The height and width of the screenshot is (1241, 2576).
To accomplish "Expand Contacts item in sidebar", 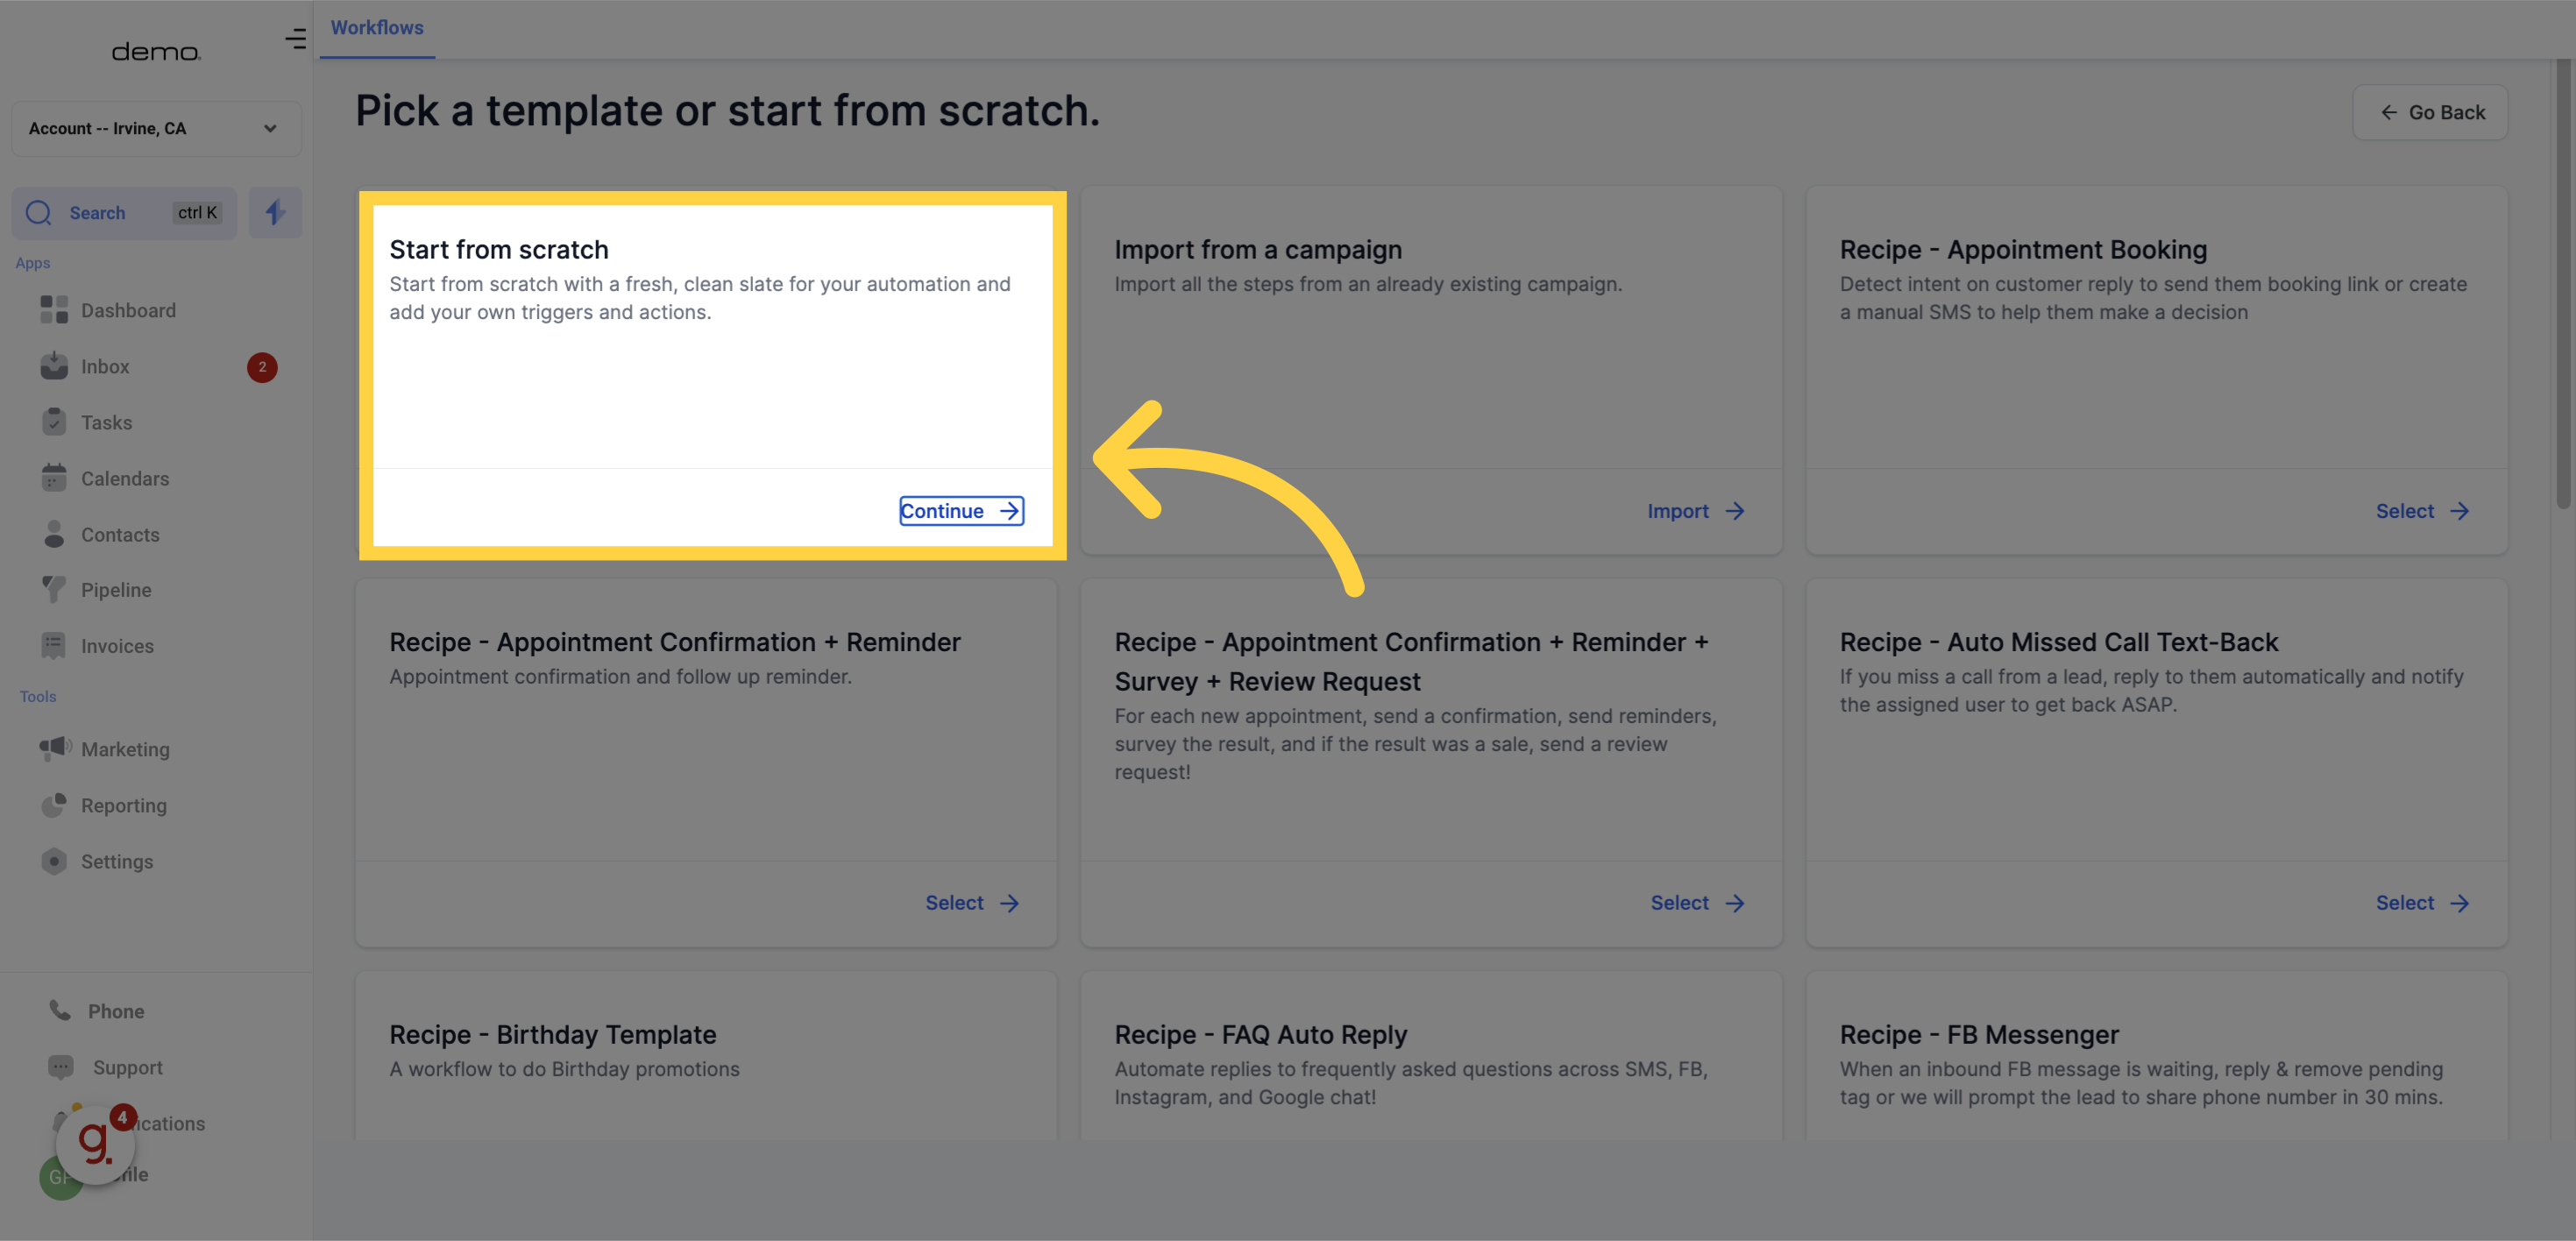I will click(120, 535).
